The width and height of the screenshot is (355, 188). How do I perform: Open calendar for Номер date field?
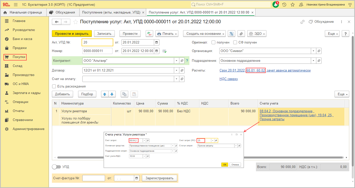click(157, 51)
